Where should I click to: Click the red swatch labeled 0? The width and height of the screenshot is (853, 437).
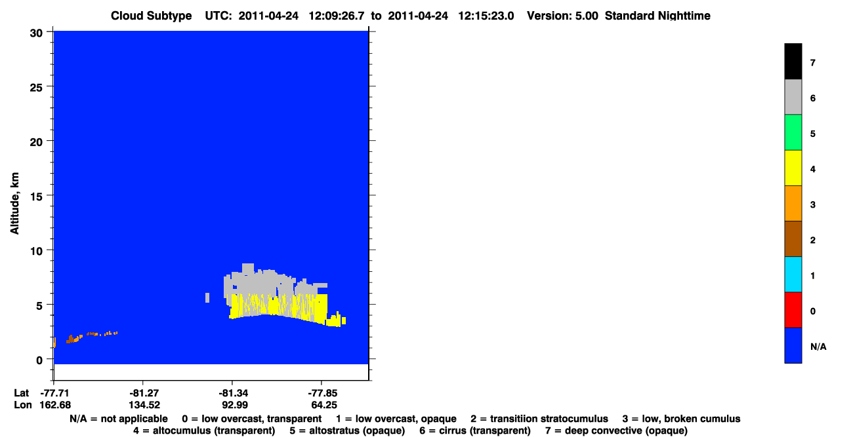(793, 309)
